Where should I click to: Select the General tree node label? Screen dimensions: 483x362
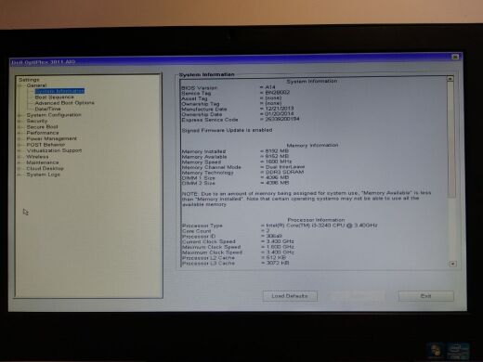[36, 85]
